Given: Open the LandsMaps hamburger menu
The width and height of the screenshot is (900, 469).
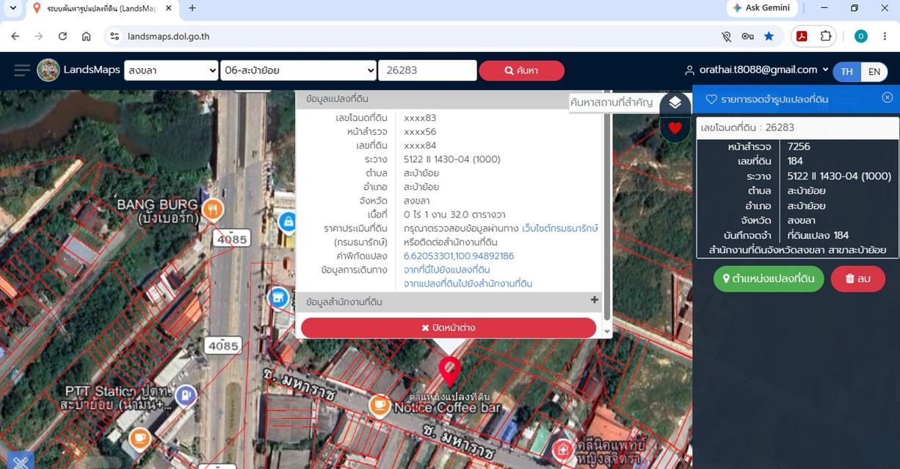Looking at the screenshot, I should (23, 70).
